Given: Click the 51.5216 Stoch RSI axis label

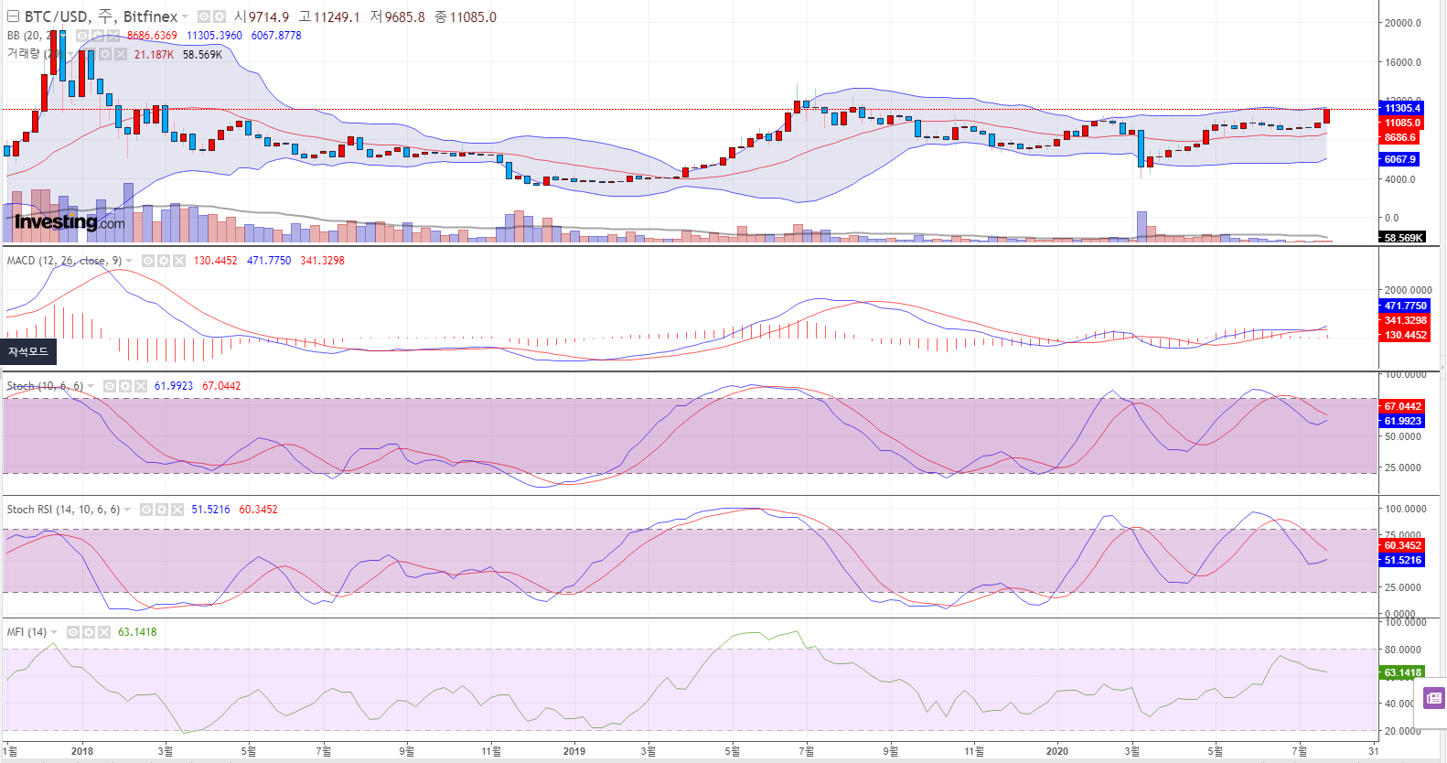Looking at the screenshot, I should pos(1401,560).
